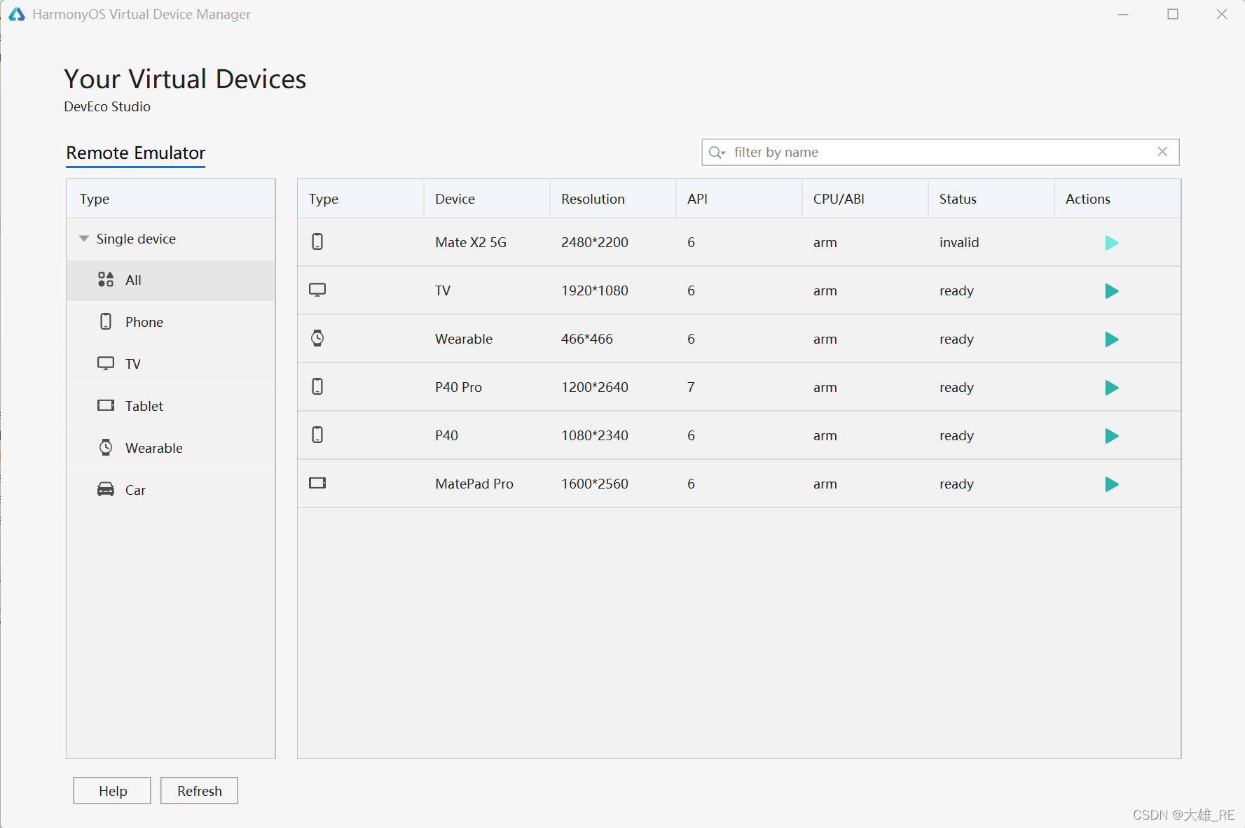Refresh the device list

[199, 791]
